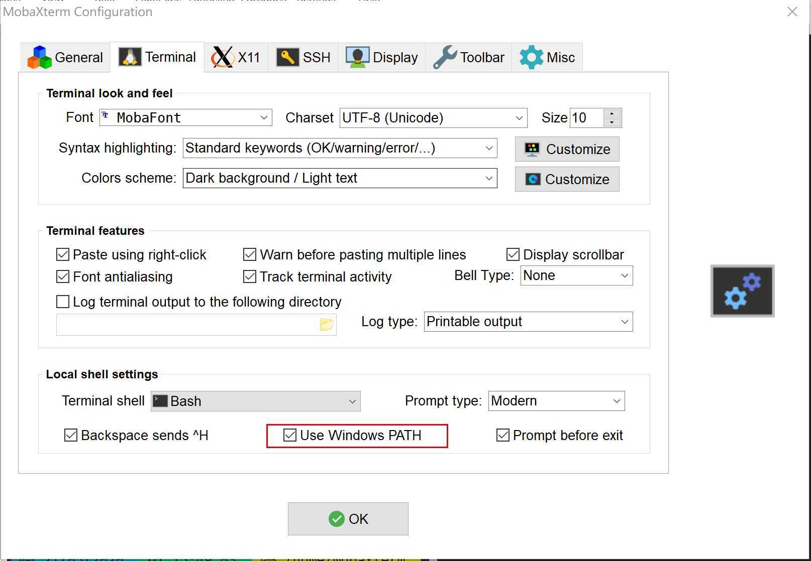This screenshot has width=811, height=561.
Task: Switch to the Misc tab
Action: pos(547,58)
